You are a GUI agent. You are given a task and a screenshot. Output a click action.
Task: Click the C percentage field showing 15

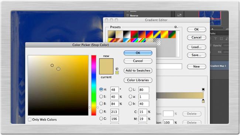pyautogui.click(x=143, y=112)
